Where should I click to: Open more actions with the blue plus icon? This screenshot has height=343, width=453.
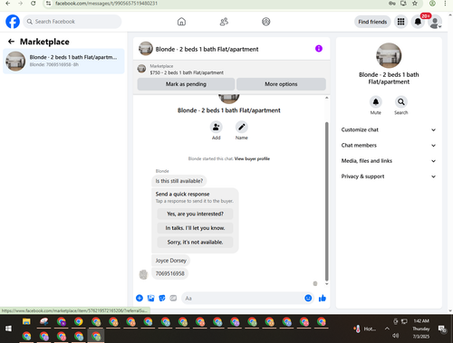click(140, 299)
